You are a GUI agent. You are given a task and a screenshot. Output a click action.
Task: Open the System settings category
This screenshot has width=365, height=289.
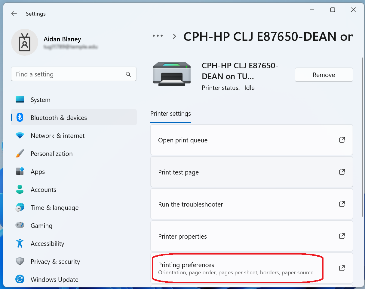[x=74, y=100]
